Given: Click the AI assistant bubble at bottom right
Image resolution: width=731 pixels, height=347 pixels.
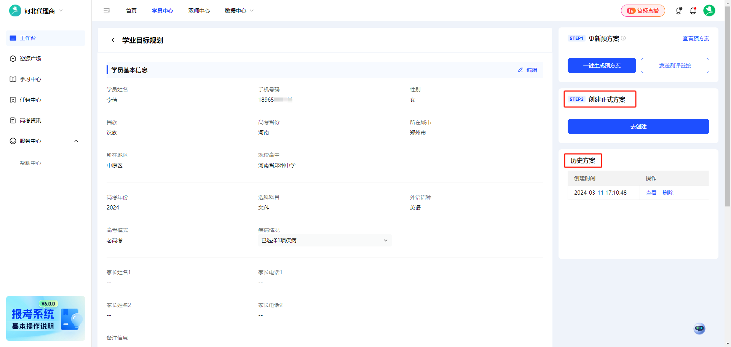Looking at the screenshot, I should (699, 328).
